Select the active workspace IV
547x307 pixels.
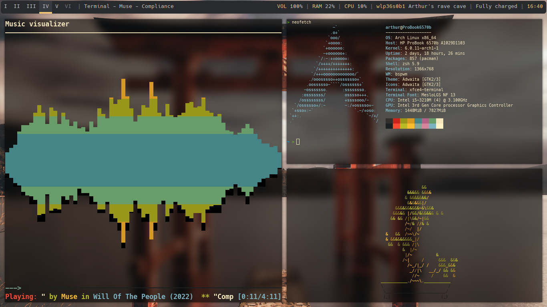point(46,6)
